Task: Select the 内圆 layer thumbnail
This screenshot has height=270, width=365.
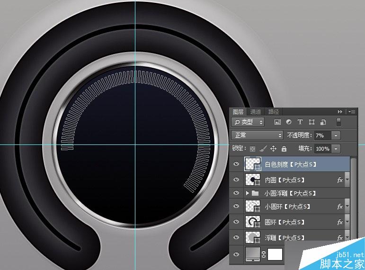Action: click(x=253, y=180)
